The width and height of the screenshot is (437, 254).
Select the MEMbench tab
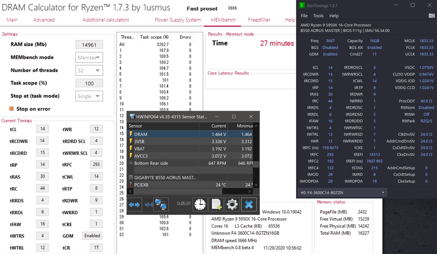click(223, 20)
